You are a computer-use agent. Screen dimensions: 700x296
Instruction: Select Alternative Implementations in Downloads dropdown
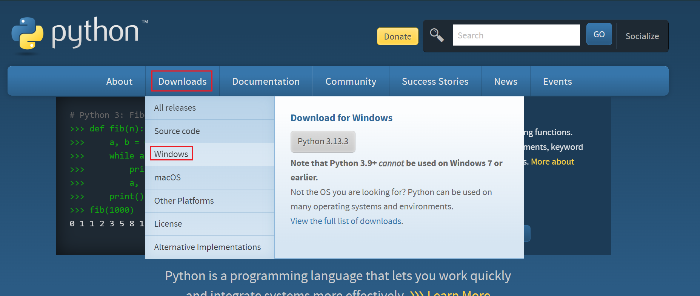click(210, 247)
